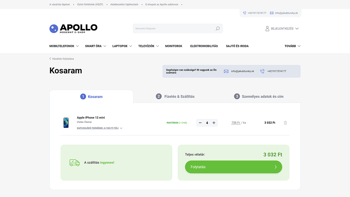Click the user account icon
This screenshot has height=197, width=350.
(x=267, y=29)
